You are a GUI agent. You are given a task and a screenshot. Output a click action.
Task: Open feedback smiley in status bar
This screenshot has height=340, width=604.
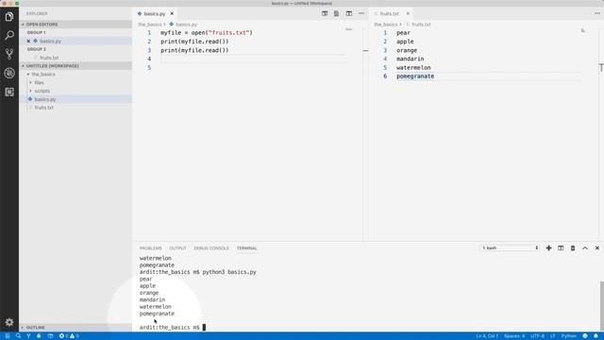click(585, 336)
